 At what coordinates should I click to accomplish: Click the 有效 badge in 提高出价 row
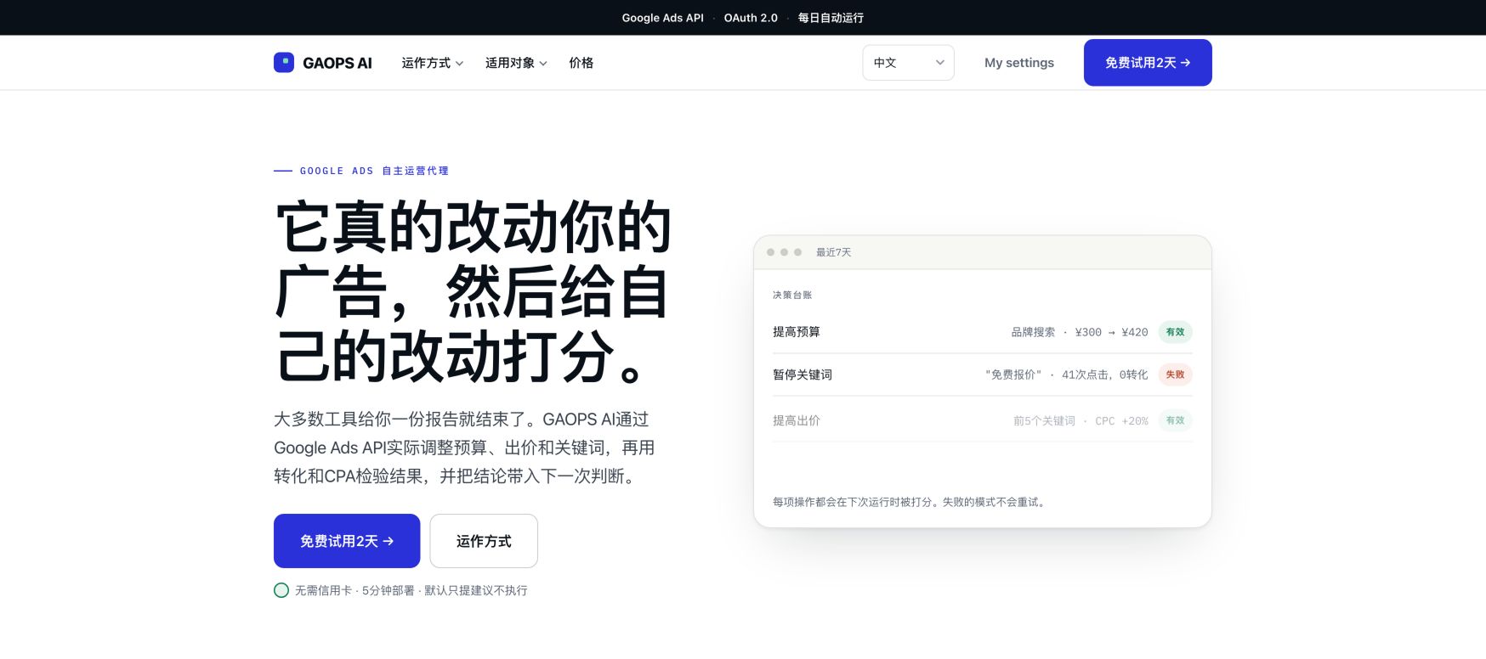click(x=1176, y=420)
